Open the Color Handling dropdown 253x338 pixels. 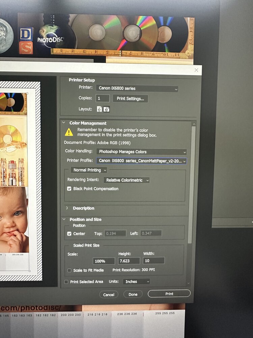click(141, 152)
